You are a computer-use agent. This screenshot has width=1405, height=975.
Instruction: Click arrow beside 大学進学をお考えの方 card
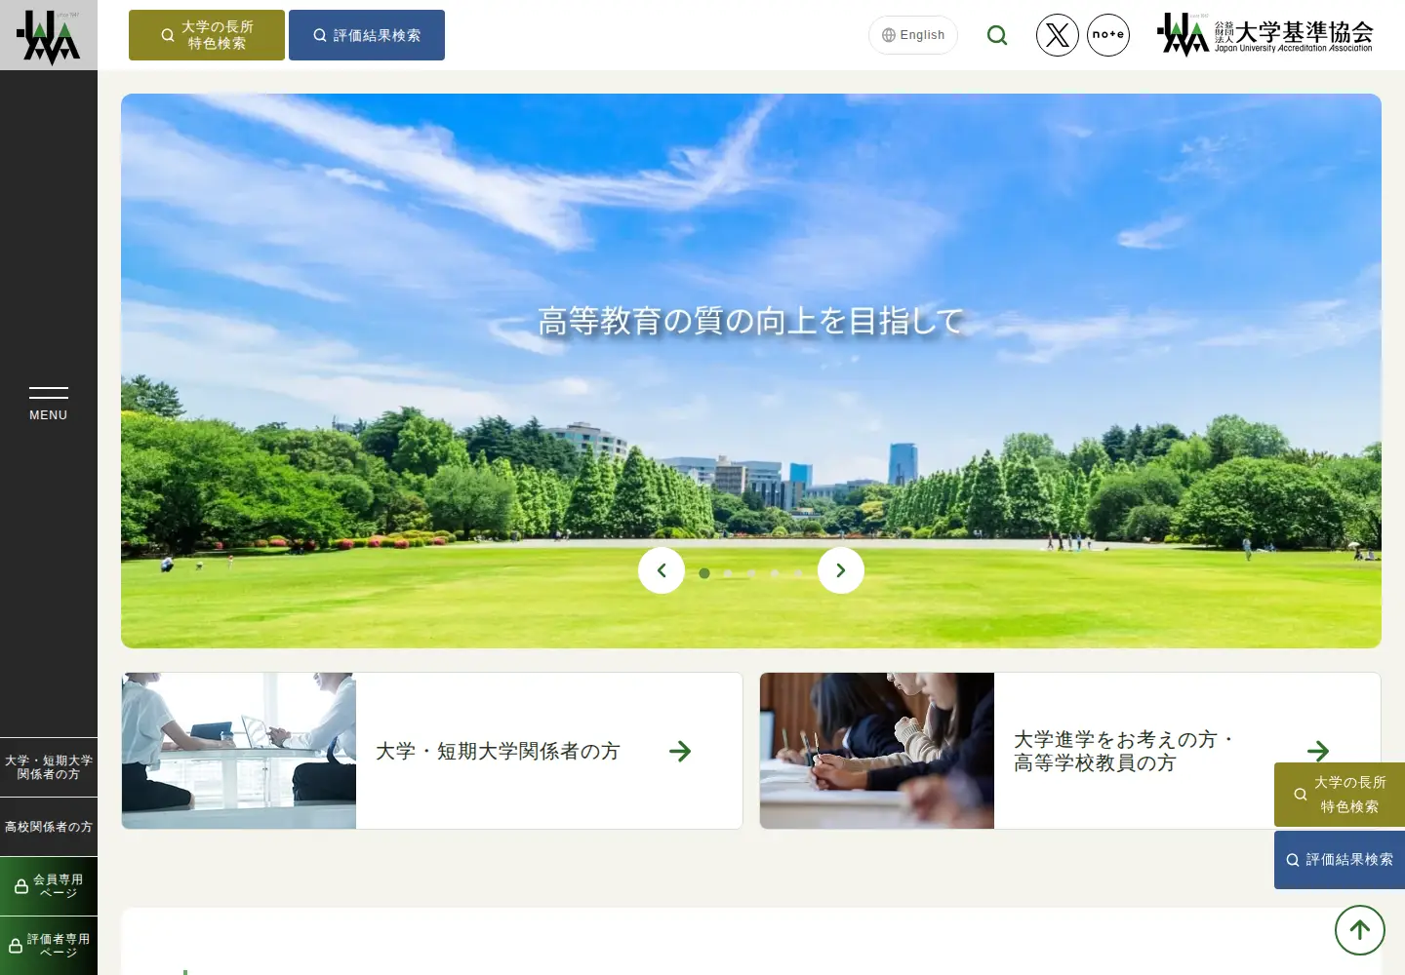tap(1318, 751)
